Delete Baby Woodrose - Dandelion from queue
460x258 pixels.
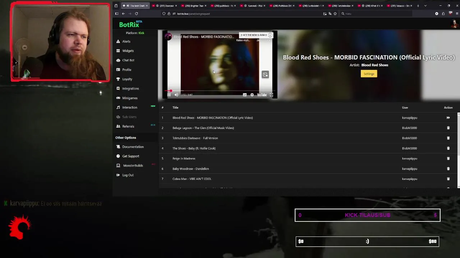[448, 169]
